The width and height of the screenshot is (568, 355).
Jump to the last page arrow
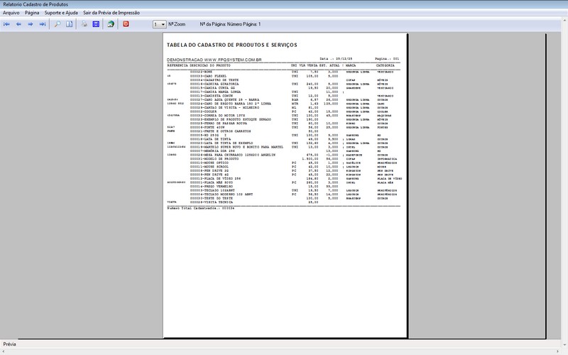coord(43,24)
